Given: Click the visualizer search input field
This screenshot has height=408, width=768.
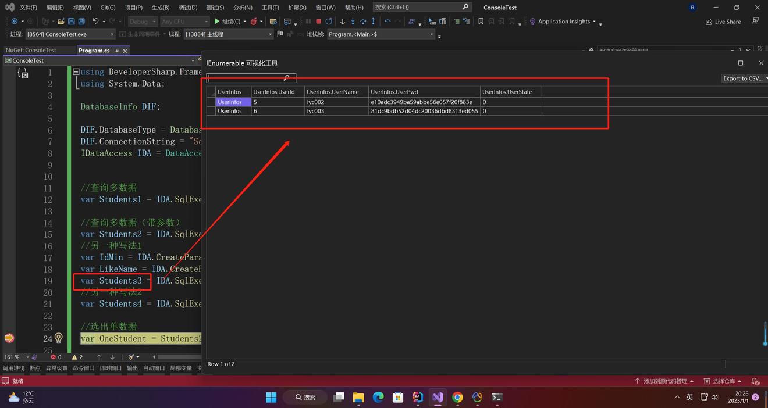Looking at the screenshot, I should pos(244,78).
